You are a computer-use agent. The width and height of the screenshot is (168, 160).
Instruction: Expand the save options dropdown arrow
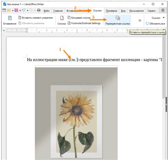20,11
